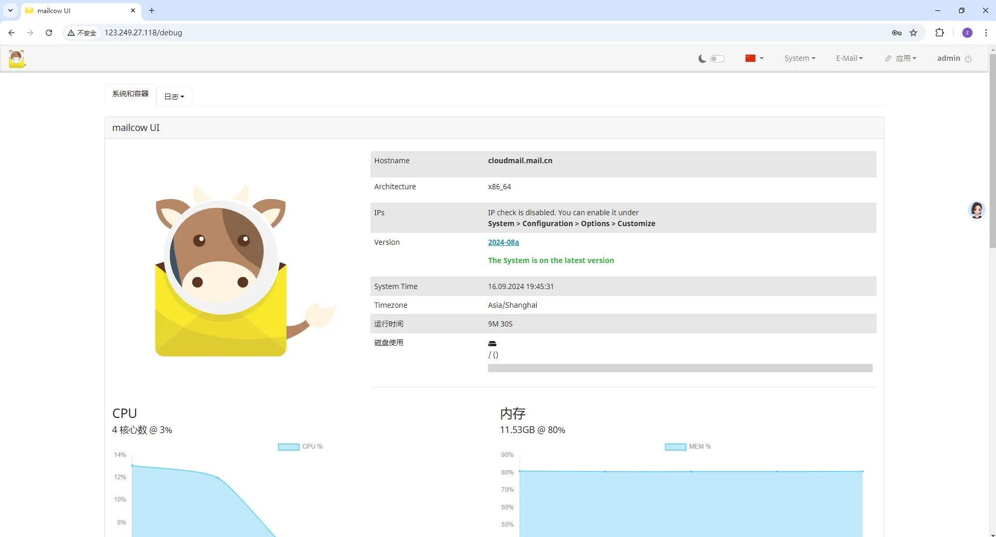Open the tab search dropdown arrow
Viewport: 996px width, 537px height.
pos(10,10)
